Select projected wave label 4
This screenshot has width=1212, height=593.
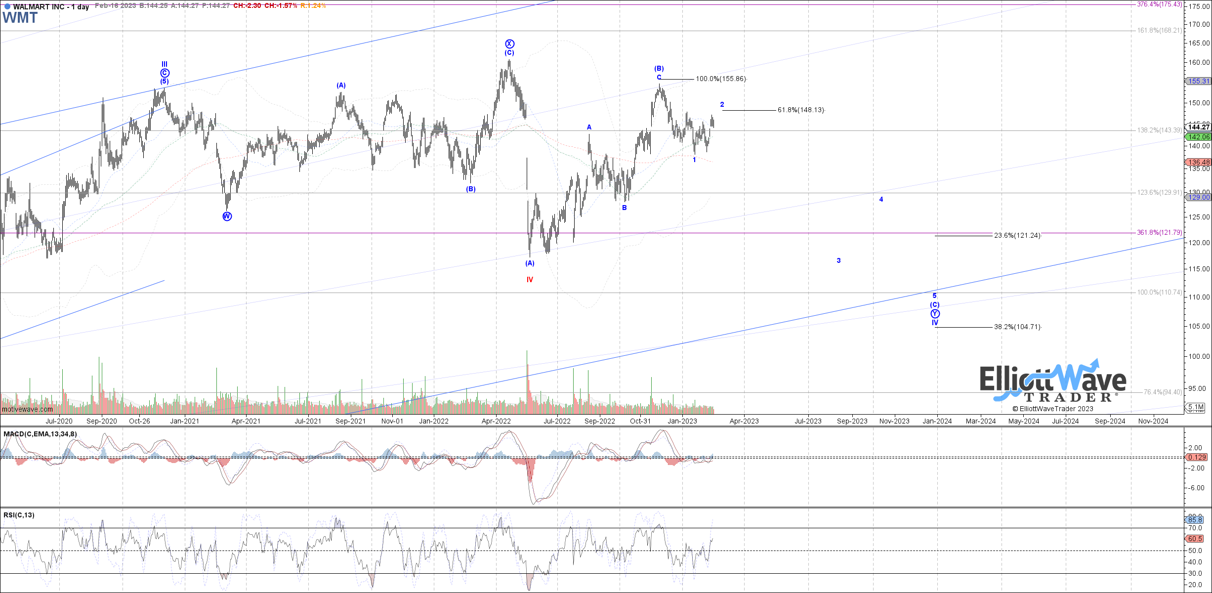[881, 199]
